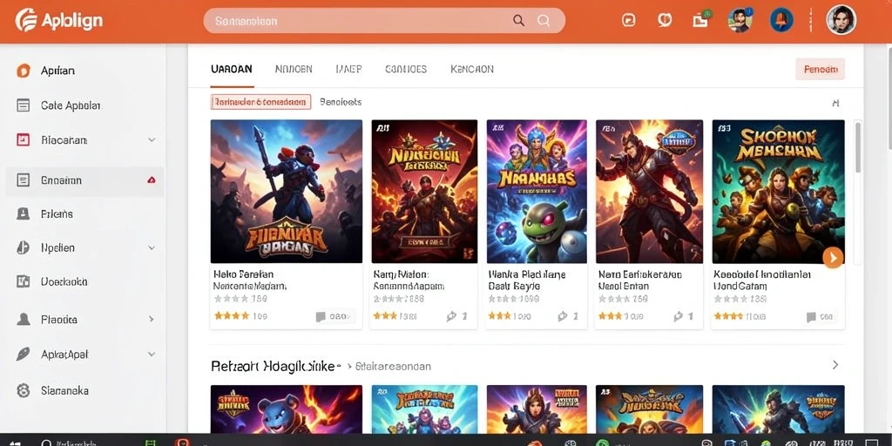
Task: Click the list icon beside Cate Apbeian
Action: click(x=23, y=105)
